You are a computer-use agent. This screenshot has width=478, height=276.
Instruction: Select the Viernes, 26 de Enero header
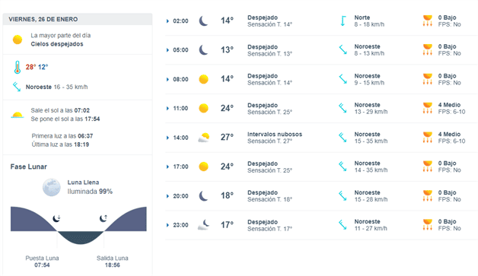(x=43, y=19)
